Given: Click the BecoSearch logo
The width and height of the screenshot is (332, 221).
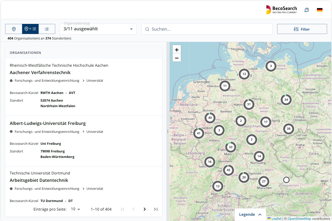Looking at the screenshot, I should click(281, 10).
